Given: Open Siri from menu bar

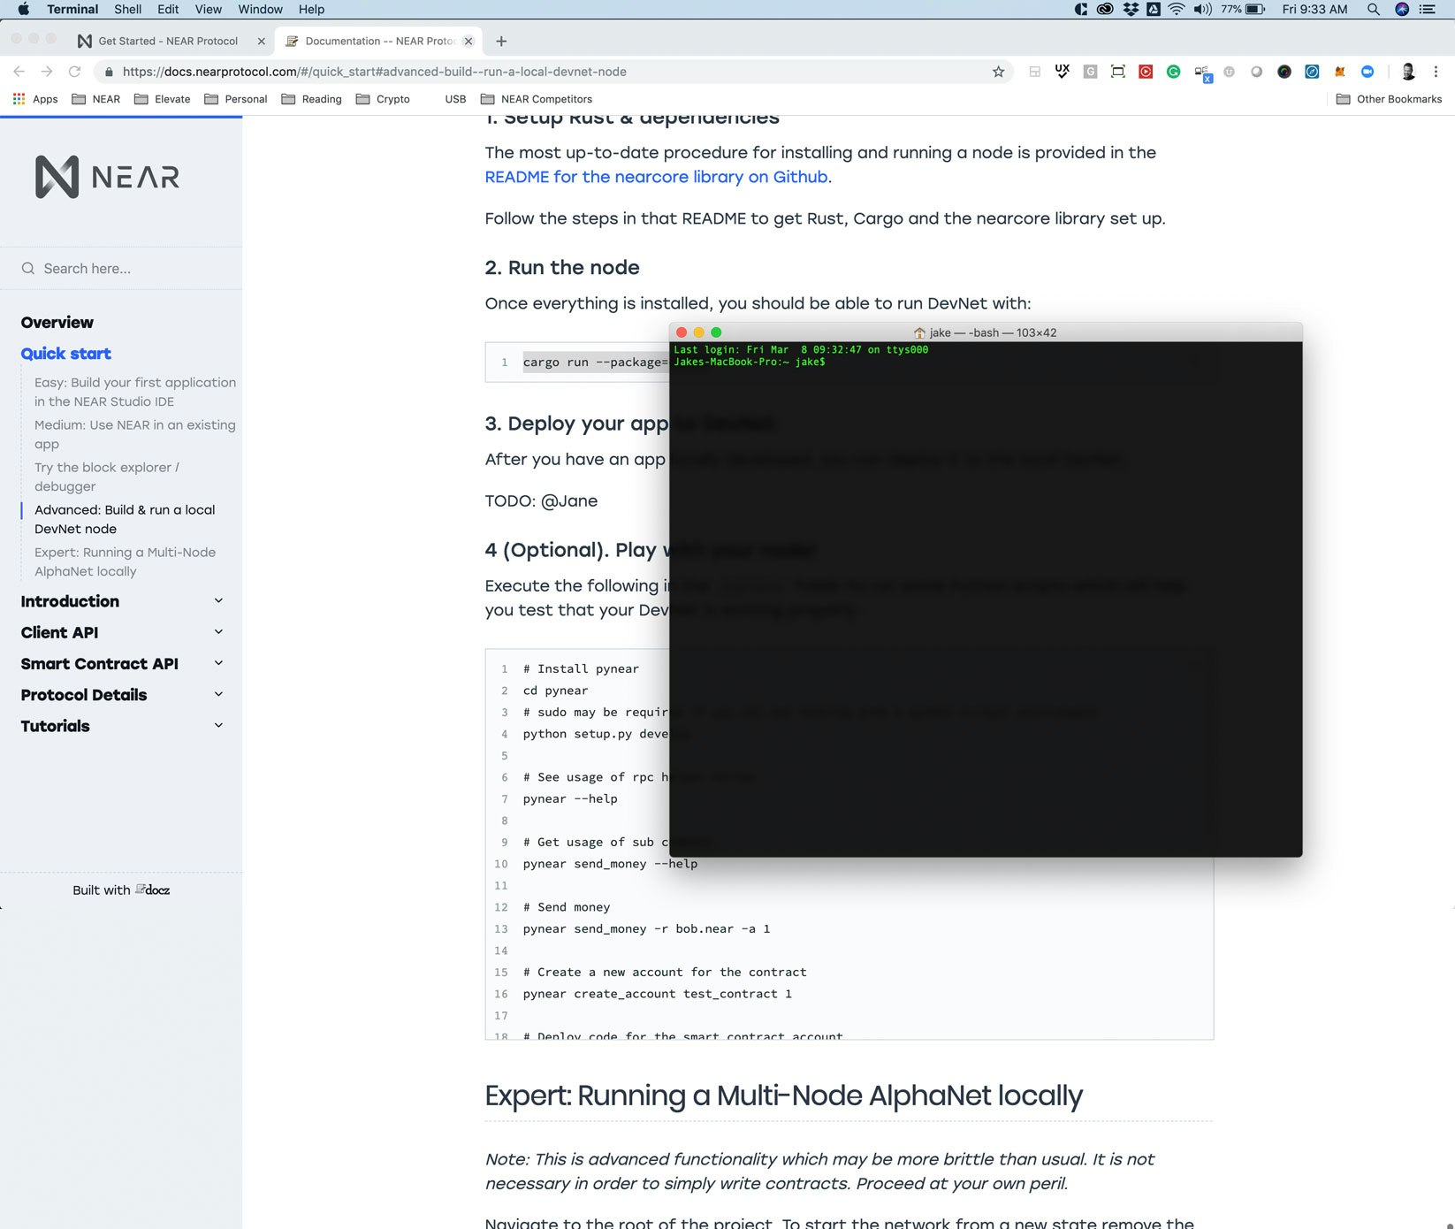Looking at the screenshot, I should [1402, 9].
